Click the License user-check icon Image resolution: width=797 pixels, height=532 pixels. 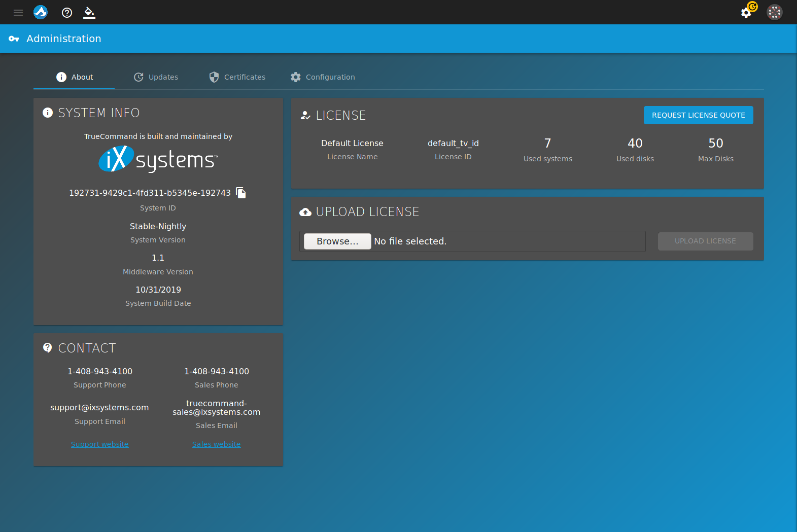coord(305,116)
